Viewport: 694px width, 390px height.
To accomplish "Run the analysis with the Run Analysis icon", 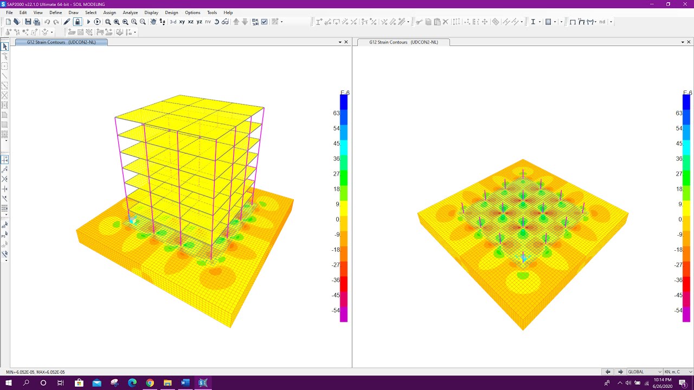I will pos(88,22).
